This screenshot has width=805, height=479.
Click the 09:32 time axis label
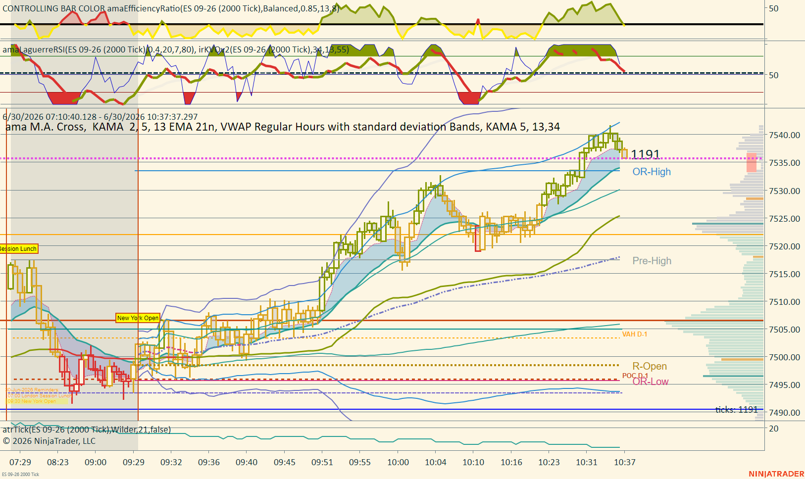click(x=171, y=462)
